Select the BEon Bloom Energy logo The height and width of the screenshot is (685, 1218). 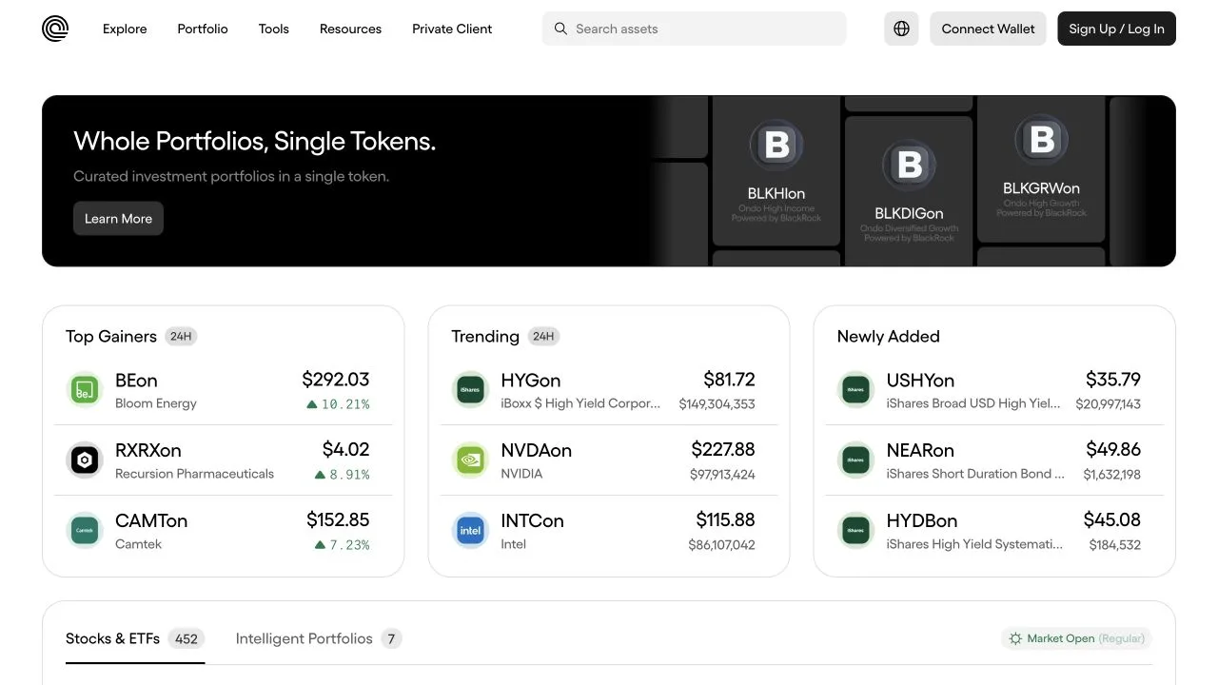click(85, 390)
